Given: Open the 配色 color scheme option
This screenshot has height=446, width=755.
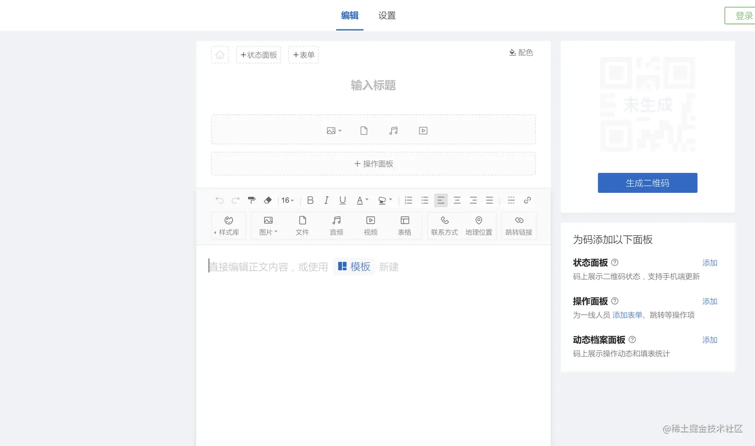Looking at the screenshot, I should (x=521, y=52).
